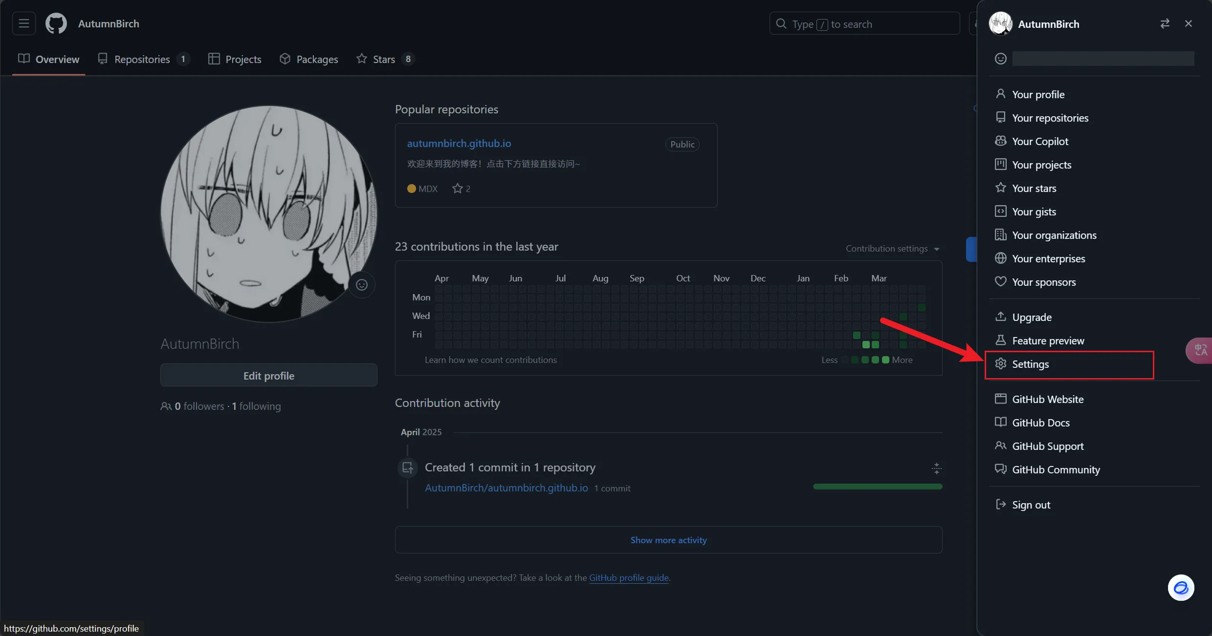Open the 1 following link

coord(256,406)
